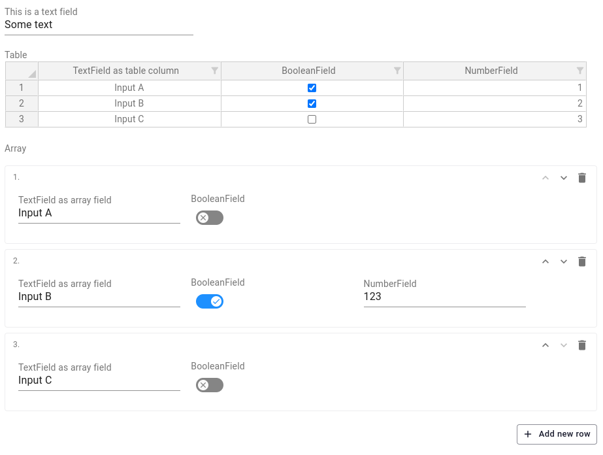Screen dimensions: 603x455
Task: Select all cells via table corner handle
Action: [22, 71]
